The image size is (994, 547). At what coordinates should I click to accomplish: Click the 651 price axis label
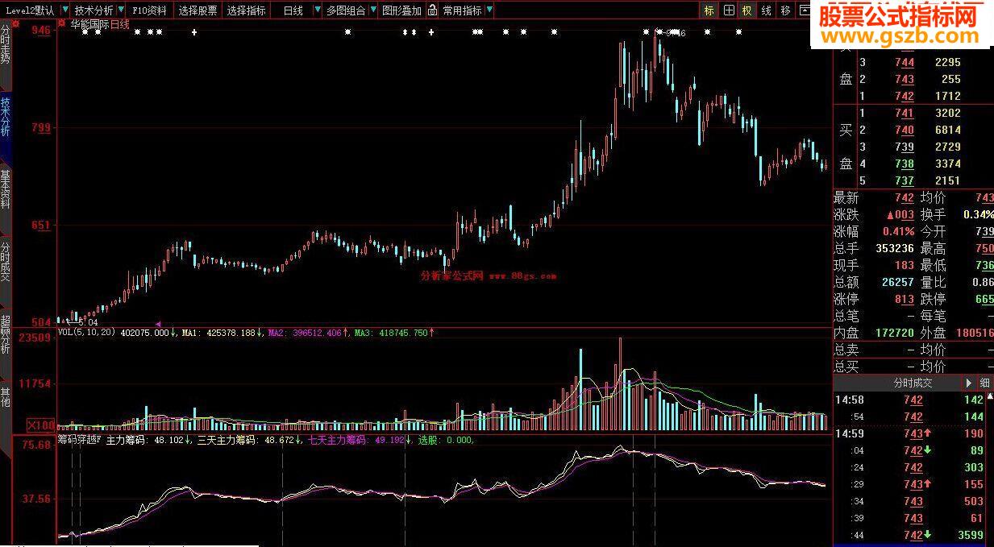click(41, 226)
